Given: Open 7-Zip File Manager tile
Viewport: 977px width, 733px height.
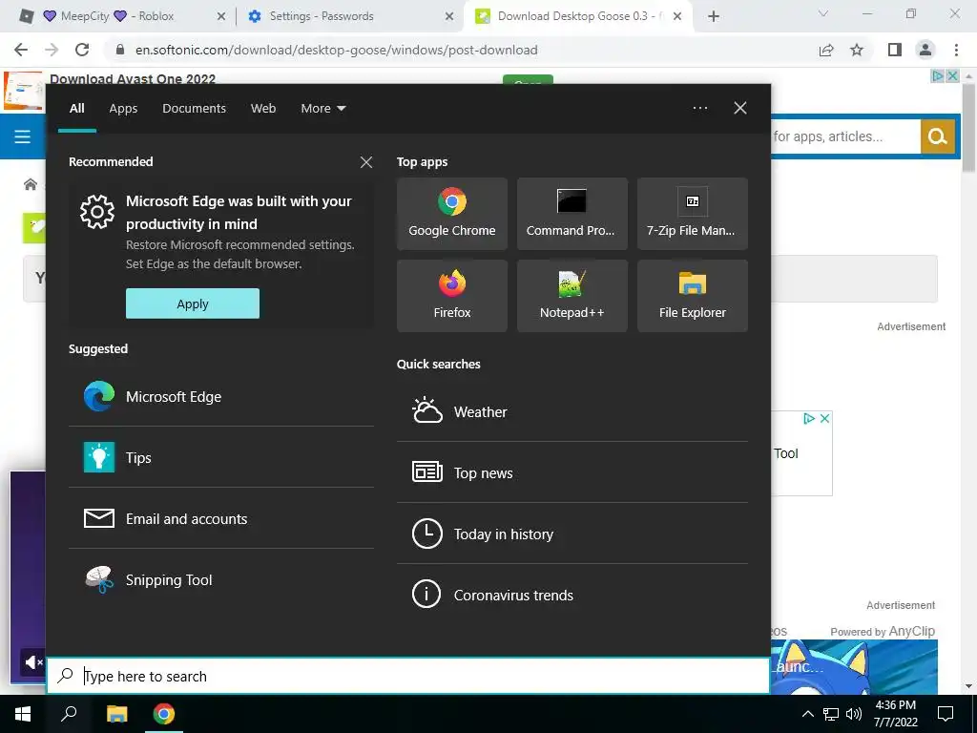Looking at the screenshot, I should (693, 213).
